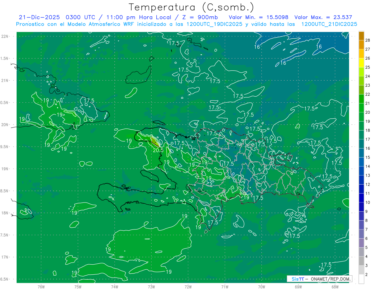The image size is (376, 291).
Task: Click the "71W" longitude axis label
Action: pos(225,287)
